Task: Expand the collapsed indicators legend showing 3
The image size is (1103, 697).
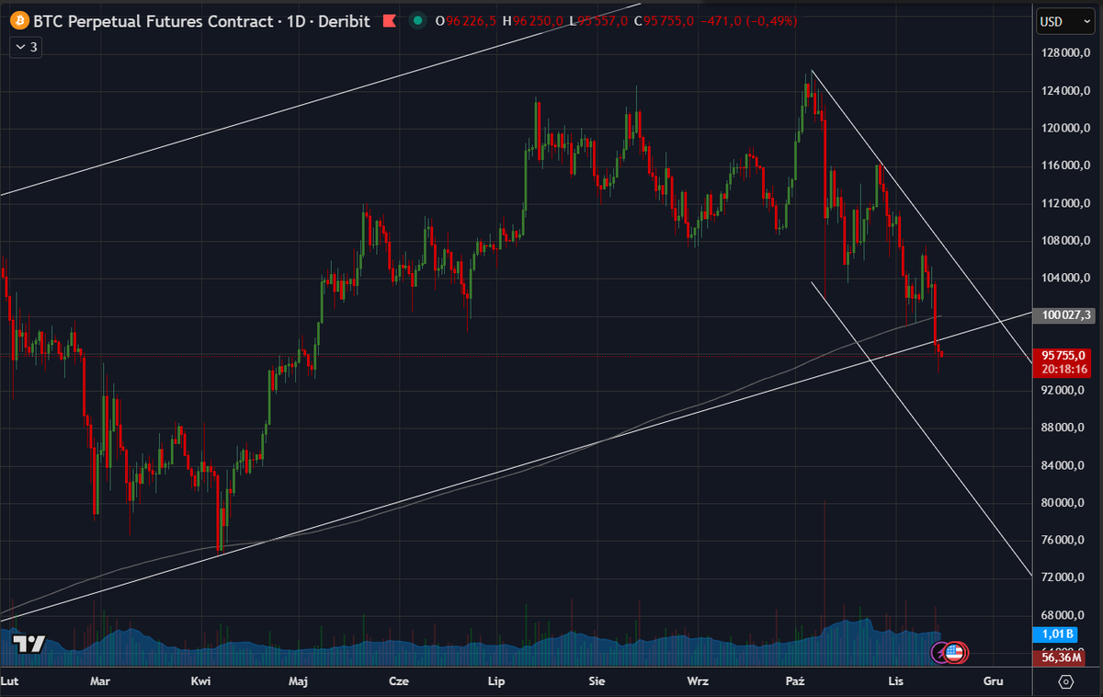Action: coord(28,46)
